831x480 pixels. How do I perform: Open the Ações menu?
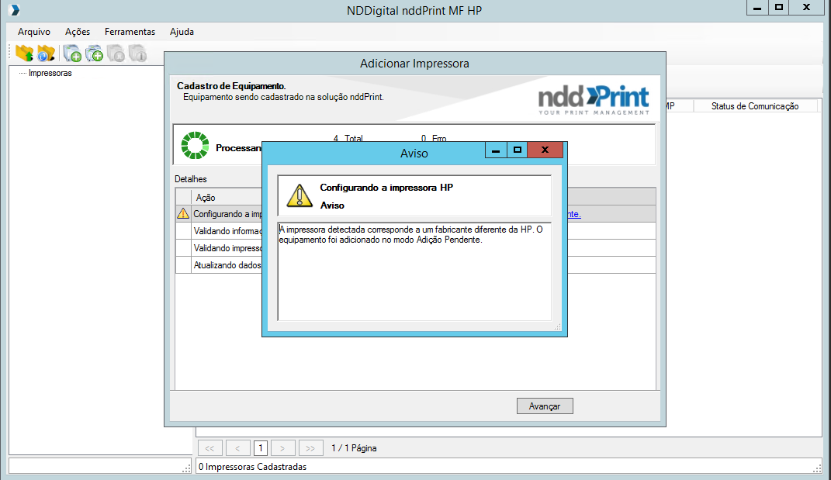point(78,32)
